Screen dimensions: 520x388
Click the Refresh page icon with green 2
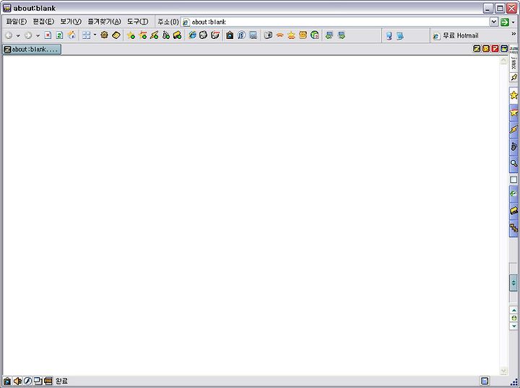coord(60,35)
